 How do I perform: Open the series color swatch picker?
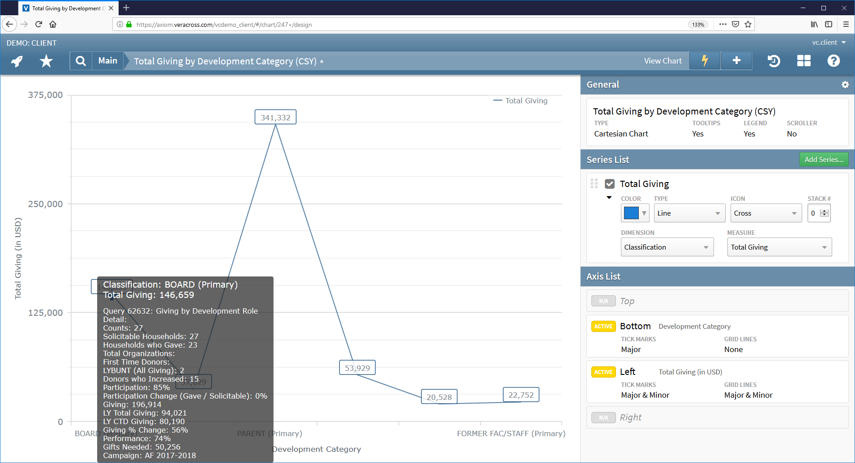coord(634,213)
